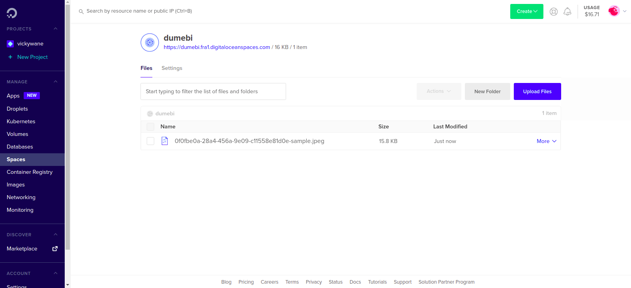631x288 pixels.
Task: Open the dumebi.fra1.digitaloceanspaces.com URL
Action: 217,47
